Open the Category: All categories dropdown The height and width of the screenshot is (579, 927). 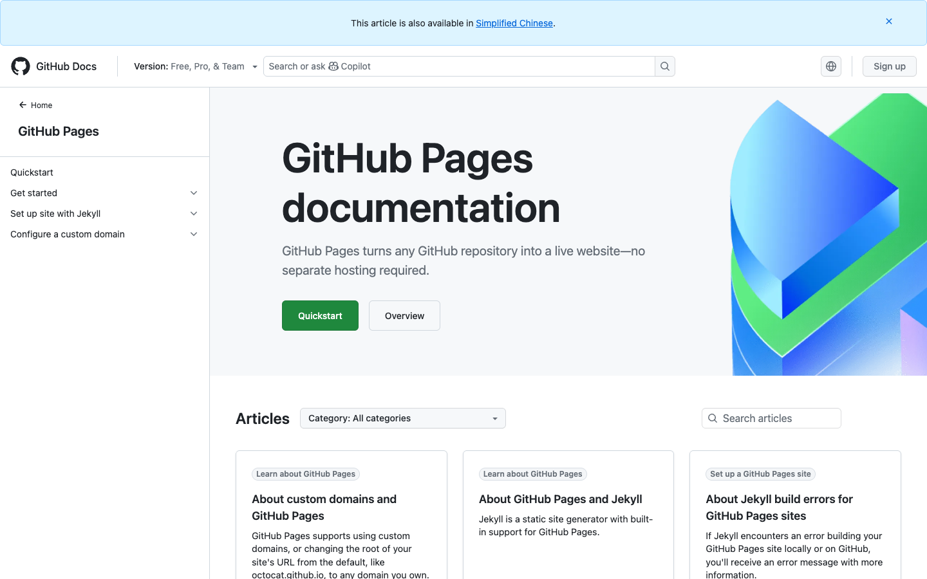point(403,418)
